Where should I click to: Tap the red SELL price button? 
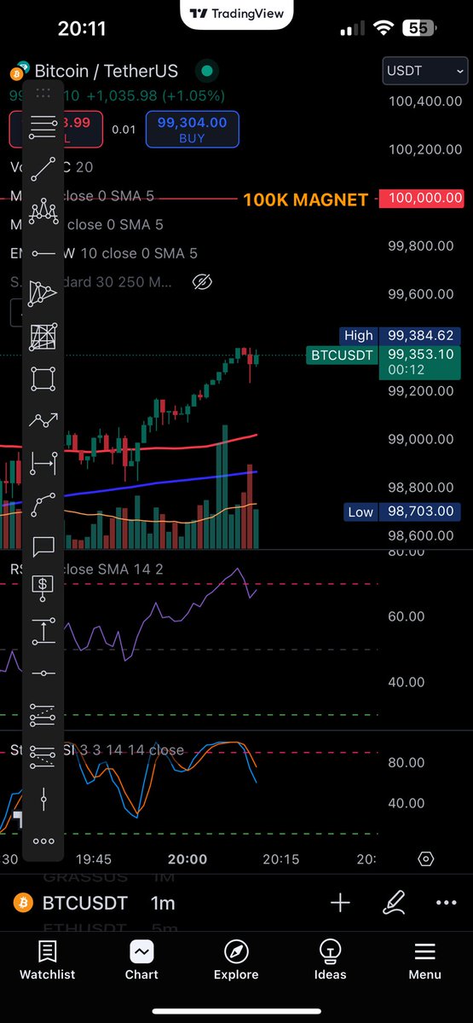pos(56,130)
